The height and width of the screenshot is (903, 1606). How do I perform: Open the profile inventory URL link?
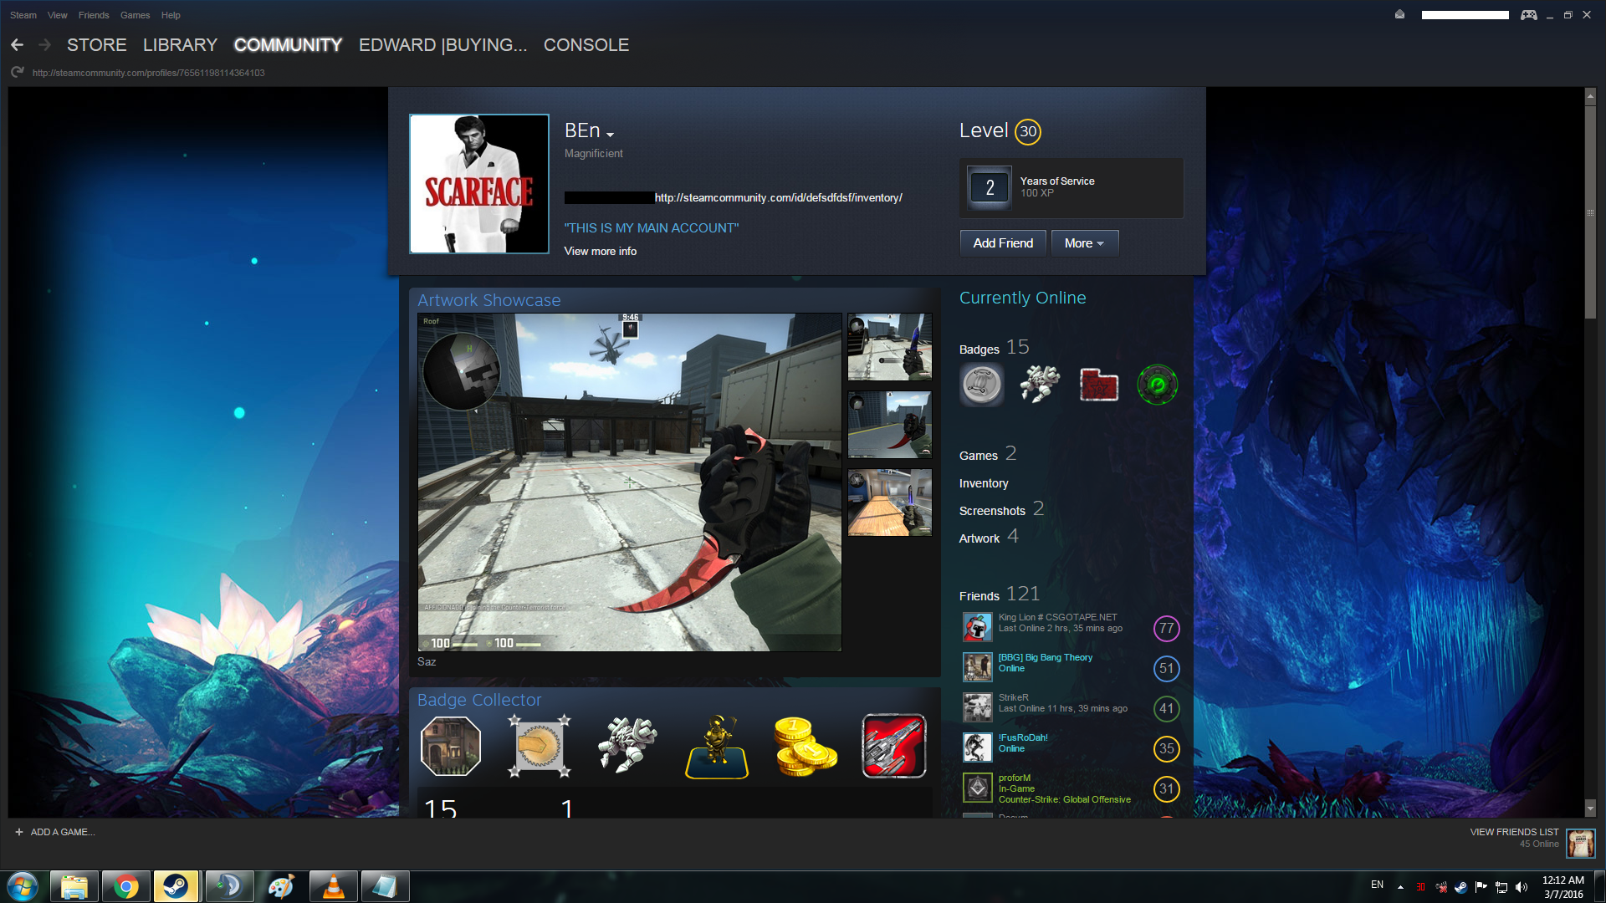pos(778,198)
